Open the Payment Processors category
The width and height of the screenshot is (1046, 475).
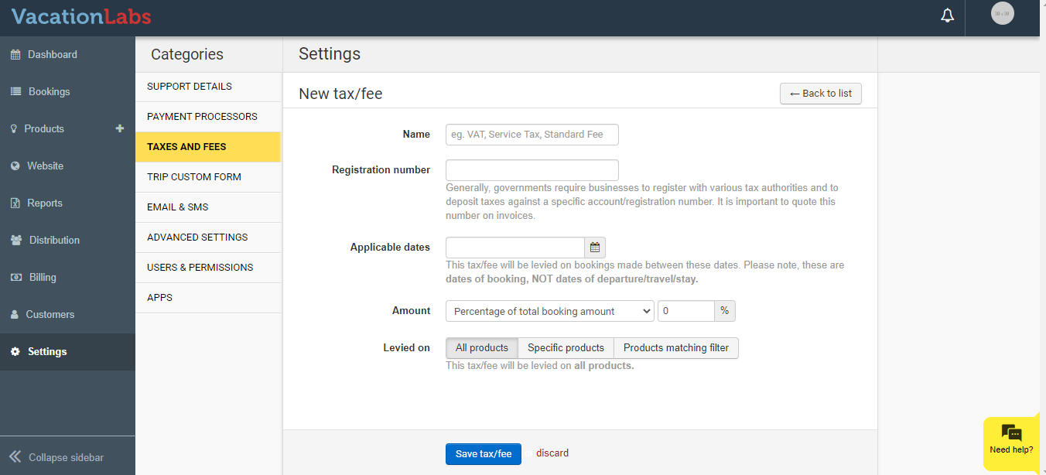click(x=202, y=117)
